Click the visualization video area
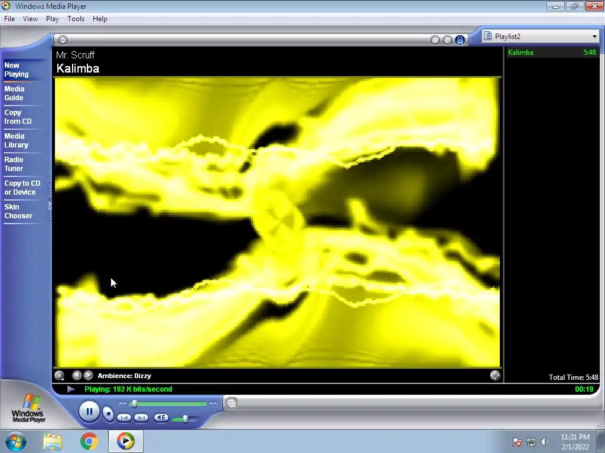This screenshot has height=453, width=605. (278, 222)
